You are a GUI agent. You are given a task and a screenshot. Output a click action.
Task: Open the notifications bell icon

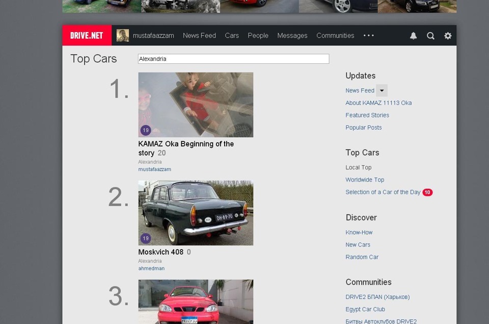[x=413, y=35]
